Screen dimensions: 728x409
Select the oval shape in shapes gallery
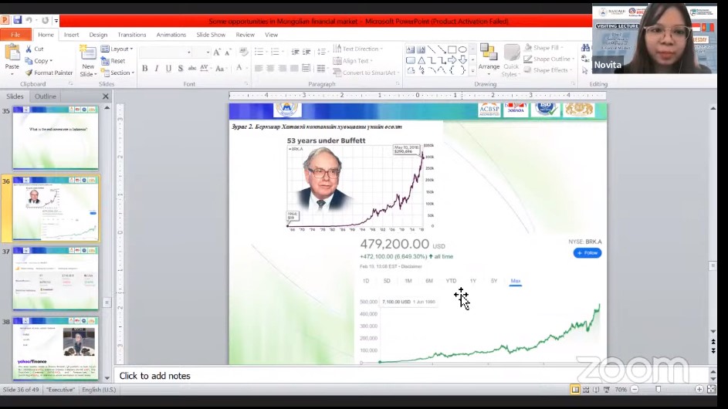coord(462,49)
